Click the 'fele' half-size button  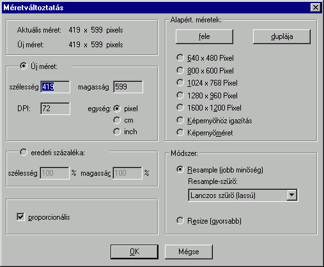coord(204,36)
